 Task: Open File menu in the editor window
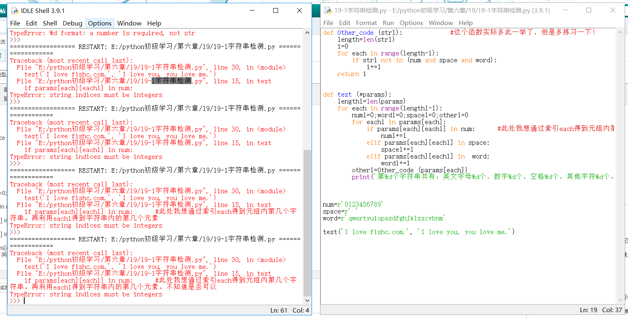pyautogui.click(x=329, y=23)
